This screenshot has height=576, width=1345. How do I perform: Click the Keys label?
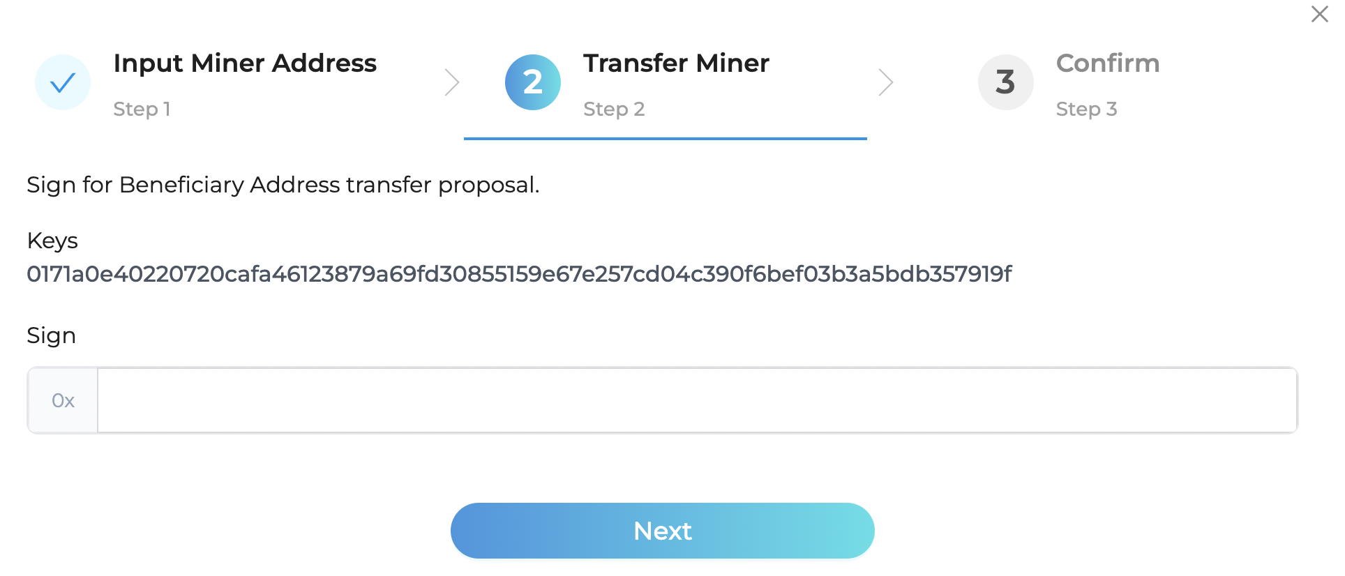point(52,241)
